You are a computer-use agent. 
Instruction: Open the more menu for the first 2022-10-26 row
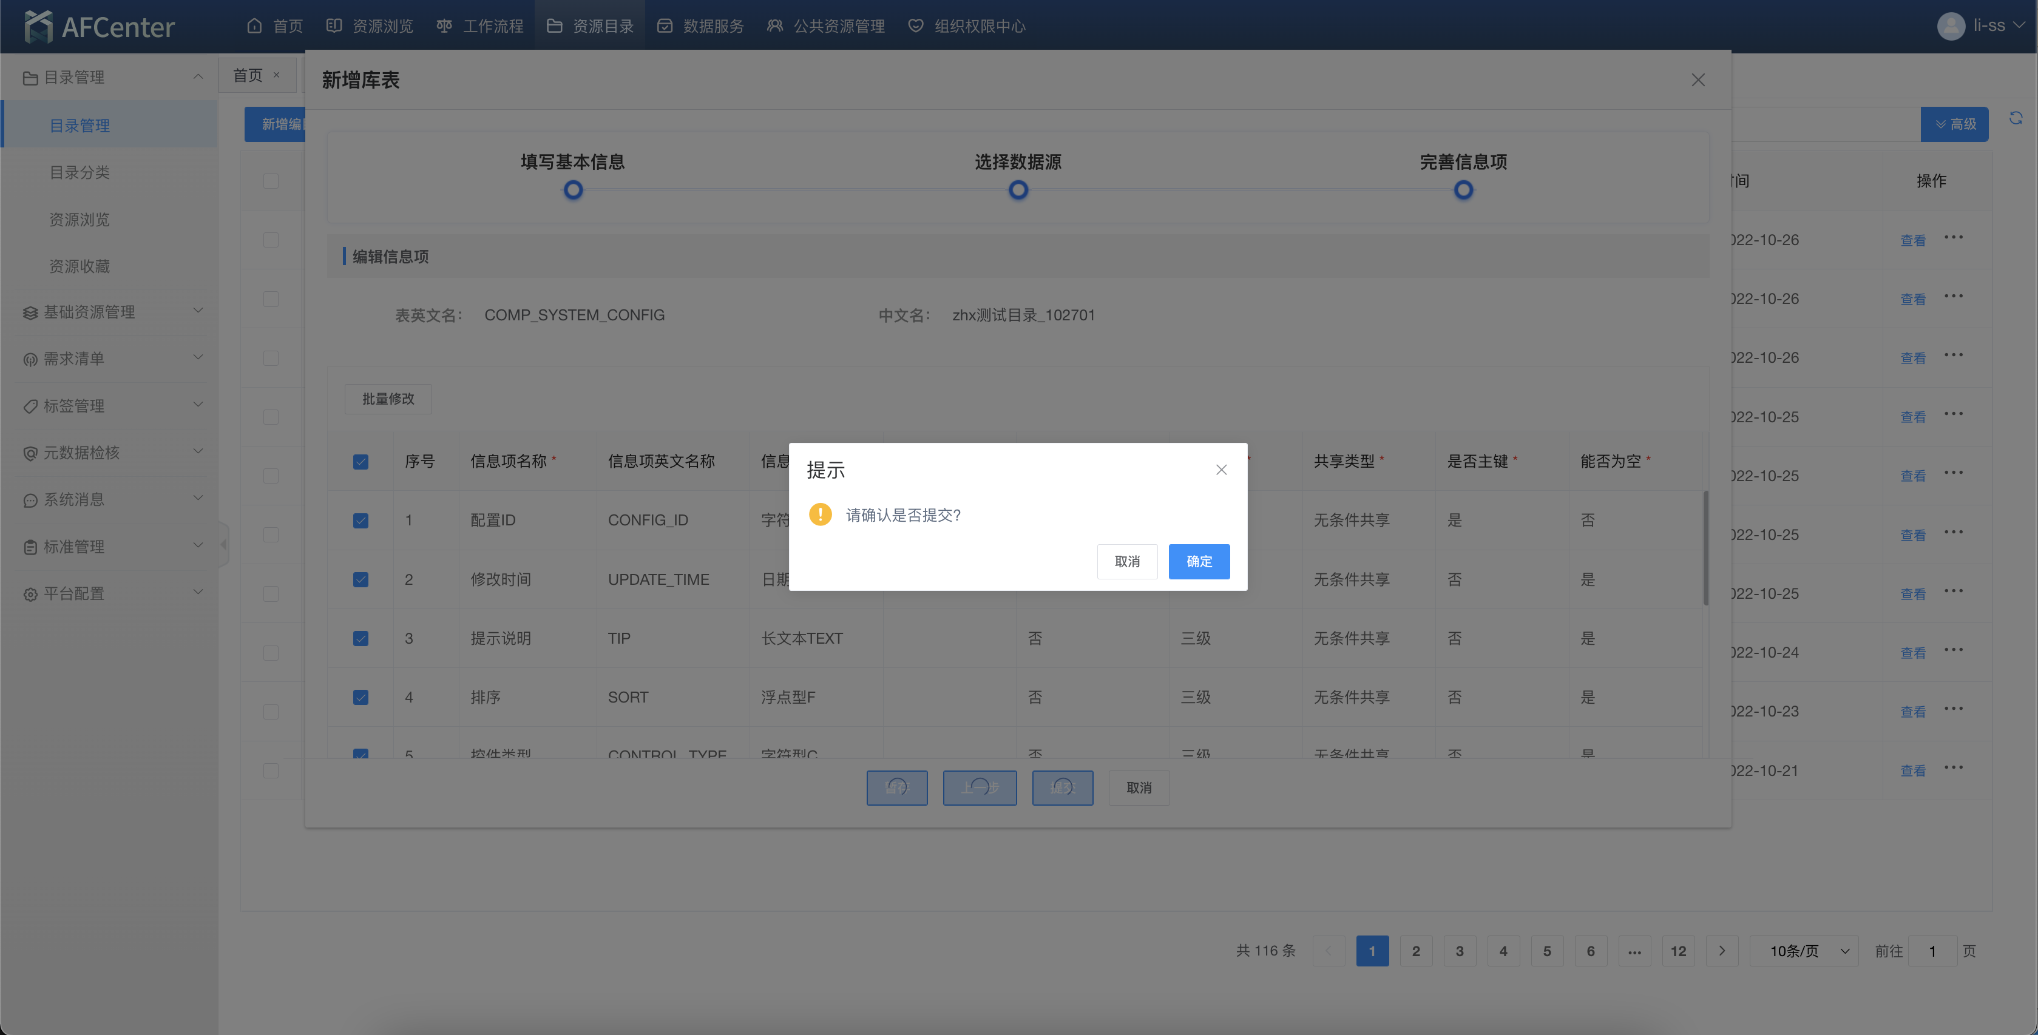tap(1954, 237)
